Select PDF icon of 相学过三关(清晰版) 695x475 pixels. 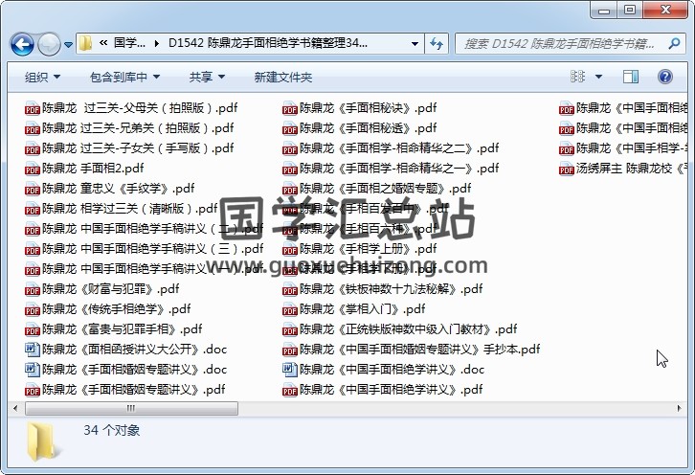[33, 209]
